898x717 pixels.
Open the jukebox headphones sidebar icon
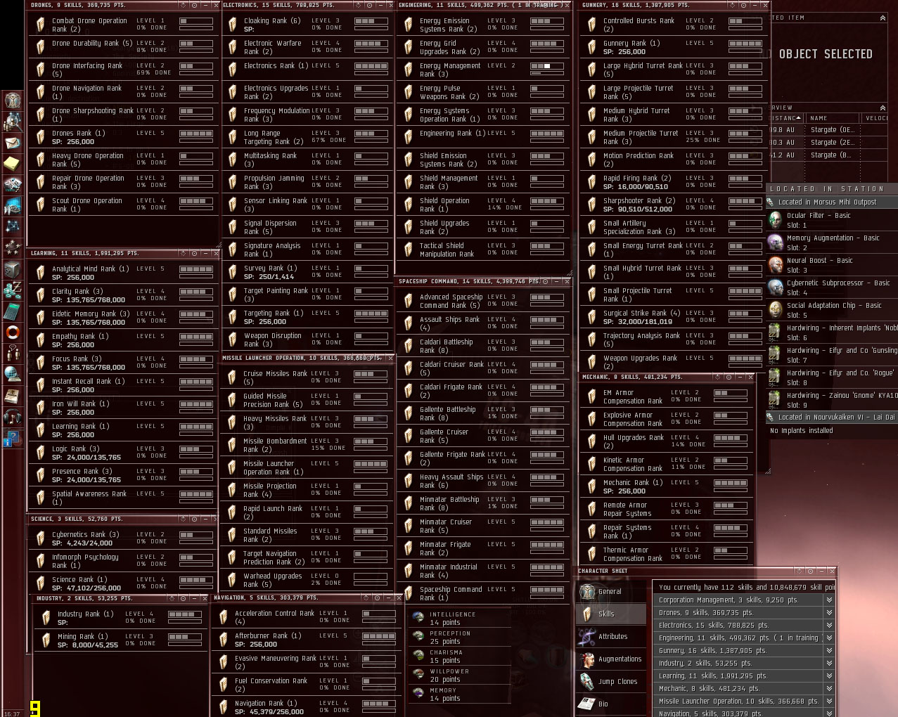coord(13,417)
